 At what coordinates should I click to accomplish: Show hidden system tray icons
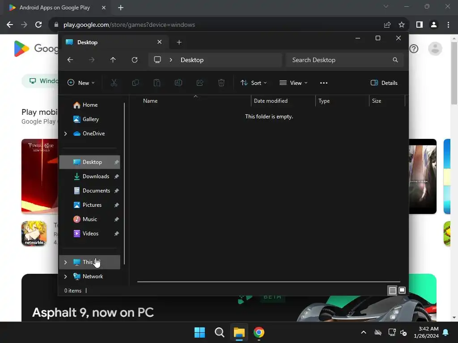[364, 332]
